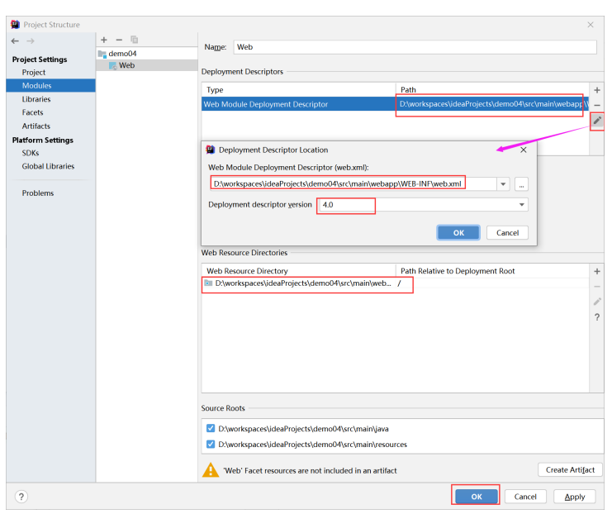Remove the selected deployment descriptor

coord(597,105)
